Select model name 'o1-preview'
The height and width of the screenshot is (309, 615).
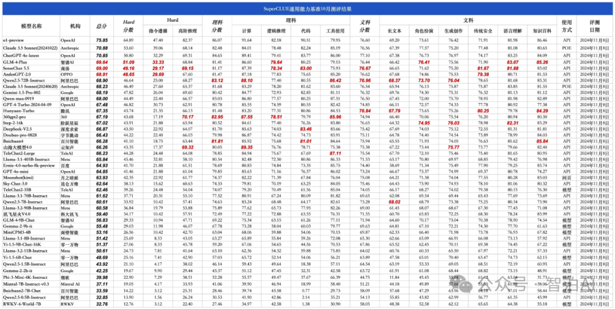[x=12, y=40]
